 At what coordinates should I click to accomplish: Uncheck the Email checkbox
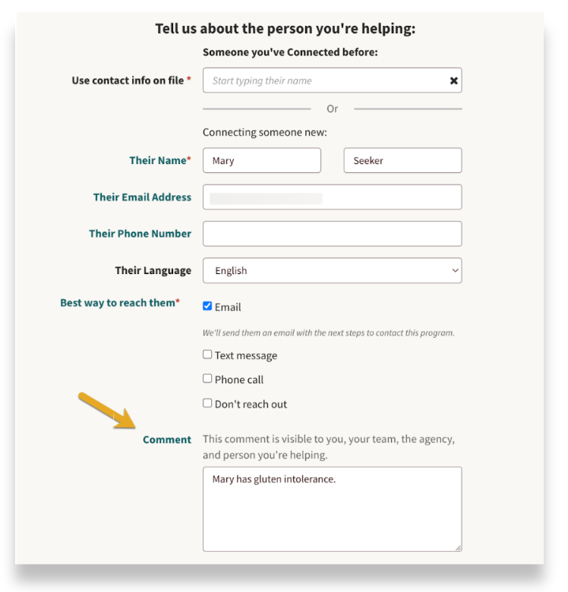tap(207, 307)
